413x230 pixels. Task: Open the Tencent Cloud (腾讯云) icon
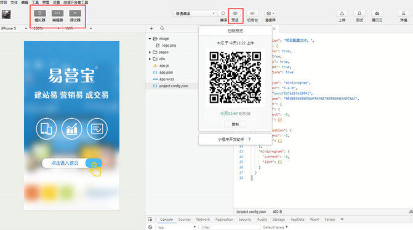point(377,13)
